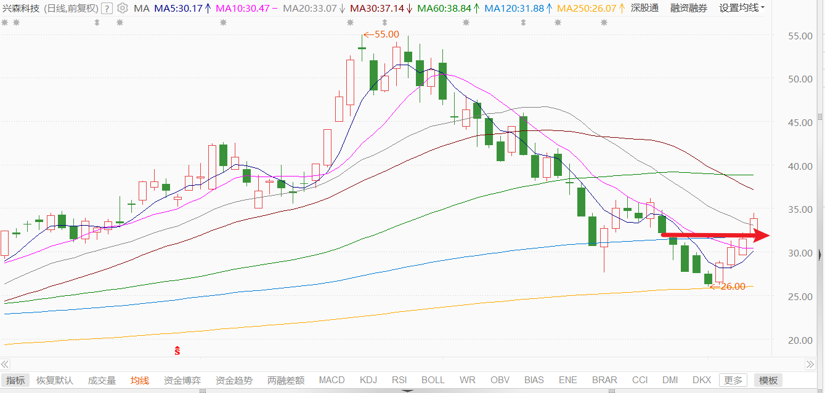Image resolution: width=825 pixels, height=393 pixels.
Task: Switch to the 两融差额 indicator
Action: coord(286,380)
